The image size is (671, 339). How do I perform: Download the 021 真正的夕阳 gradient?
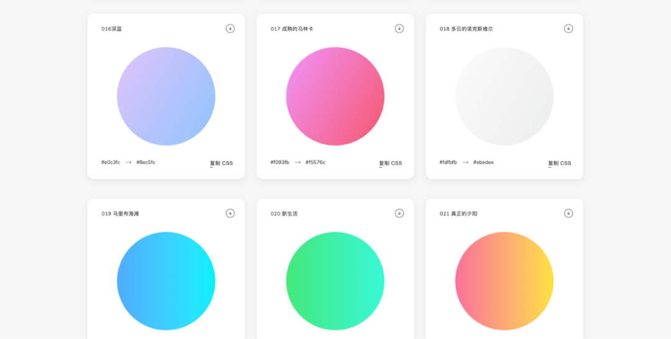pyautogui.click(x=568, y=214)
